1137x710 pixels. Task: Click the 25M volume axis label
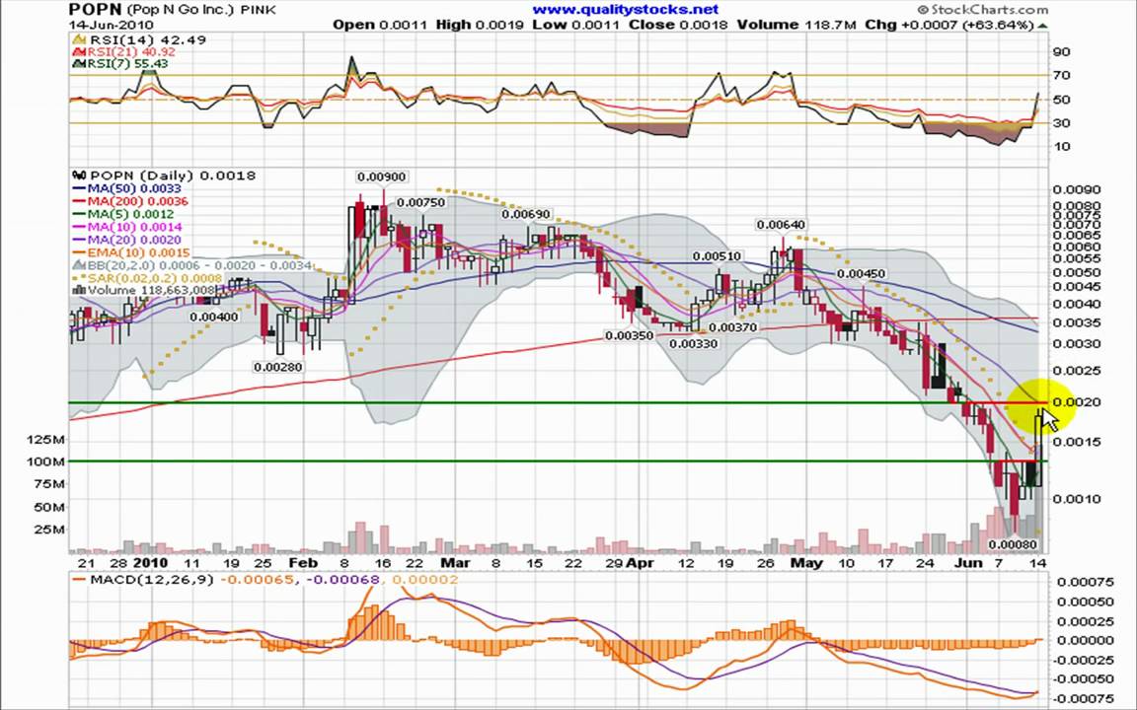[x=51, y=530]
